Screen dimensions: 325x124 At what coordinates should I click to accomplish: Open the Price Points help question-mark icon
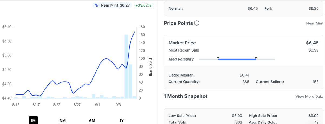[x=197, y=23]
